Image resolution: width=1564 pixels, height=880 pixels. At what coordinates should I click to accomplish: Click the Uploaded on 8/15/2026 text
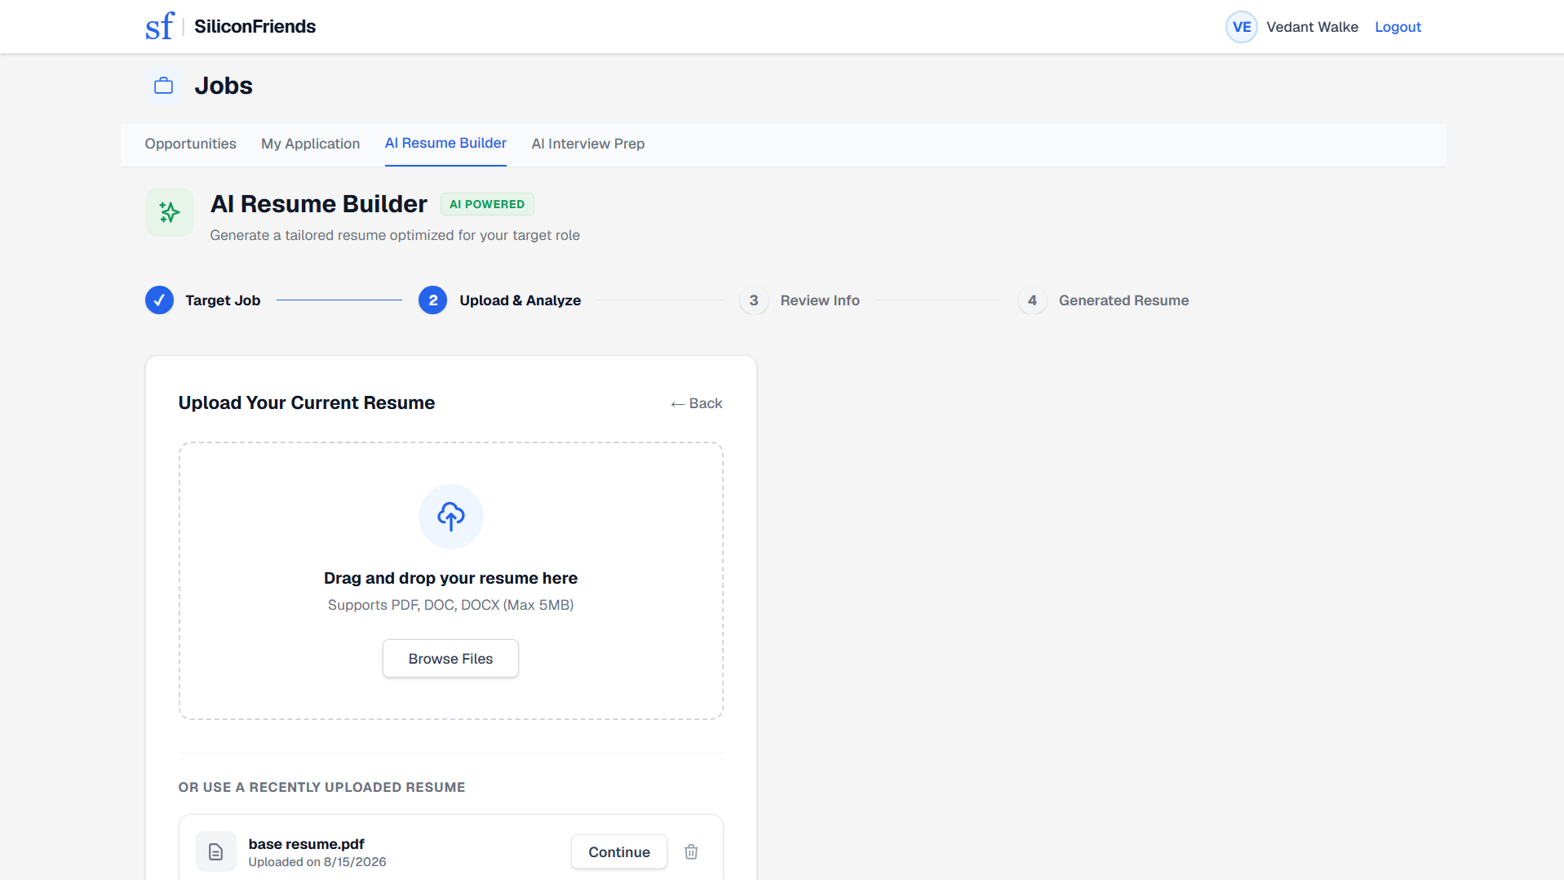pyautogui.click(x=317, y=862)
